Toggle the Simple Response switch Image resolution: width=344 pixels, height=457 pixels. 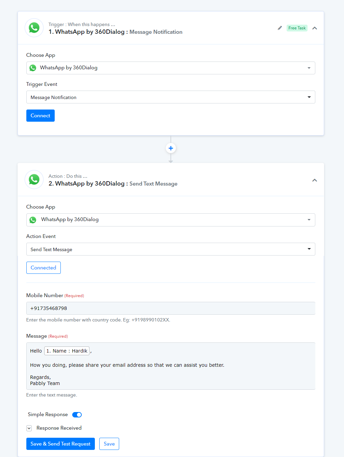[77, 415]
